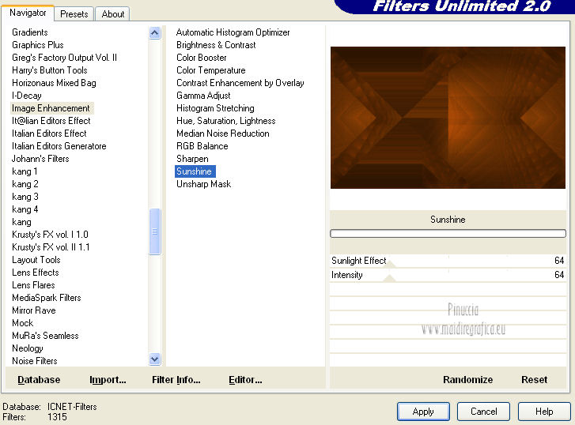Select Lens Flares category

pos(33,285)
